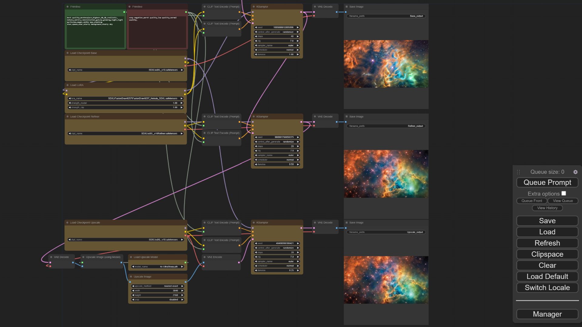Click the queue panel drag handle dots

(x=518, y=172)
